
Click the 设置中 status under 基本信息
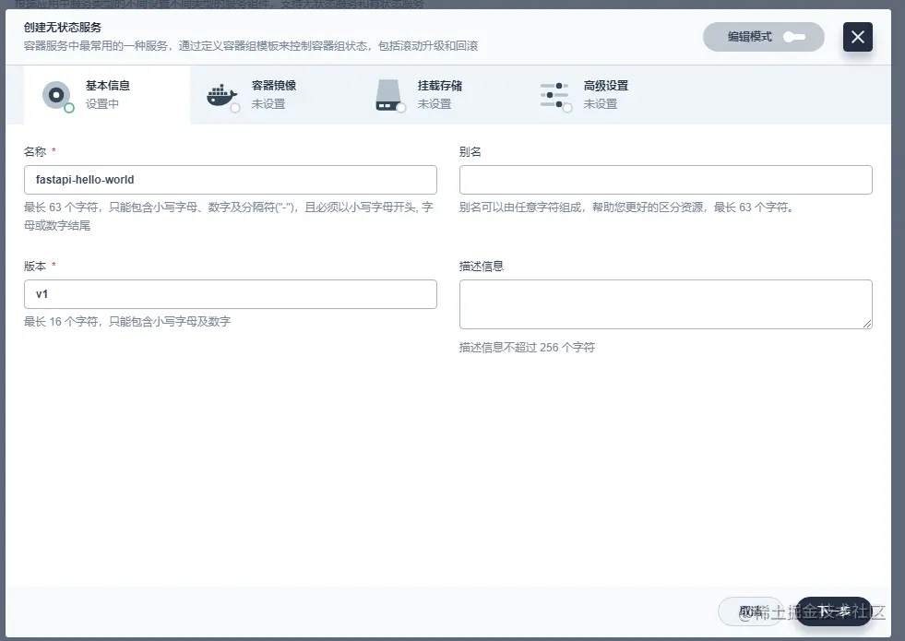click(x=102, y=104)
